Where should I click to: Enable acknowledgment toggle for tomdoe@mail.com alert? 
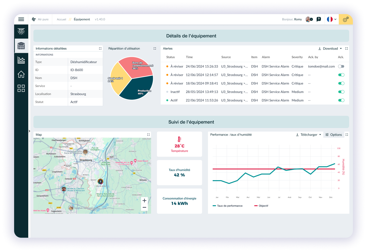[341, 67]
